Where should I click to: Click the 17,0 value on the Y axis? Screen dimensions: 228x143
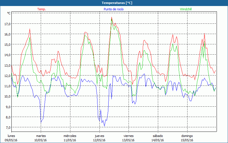(7, 24)
